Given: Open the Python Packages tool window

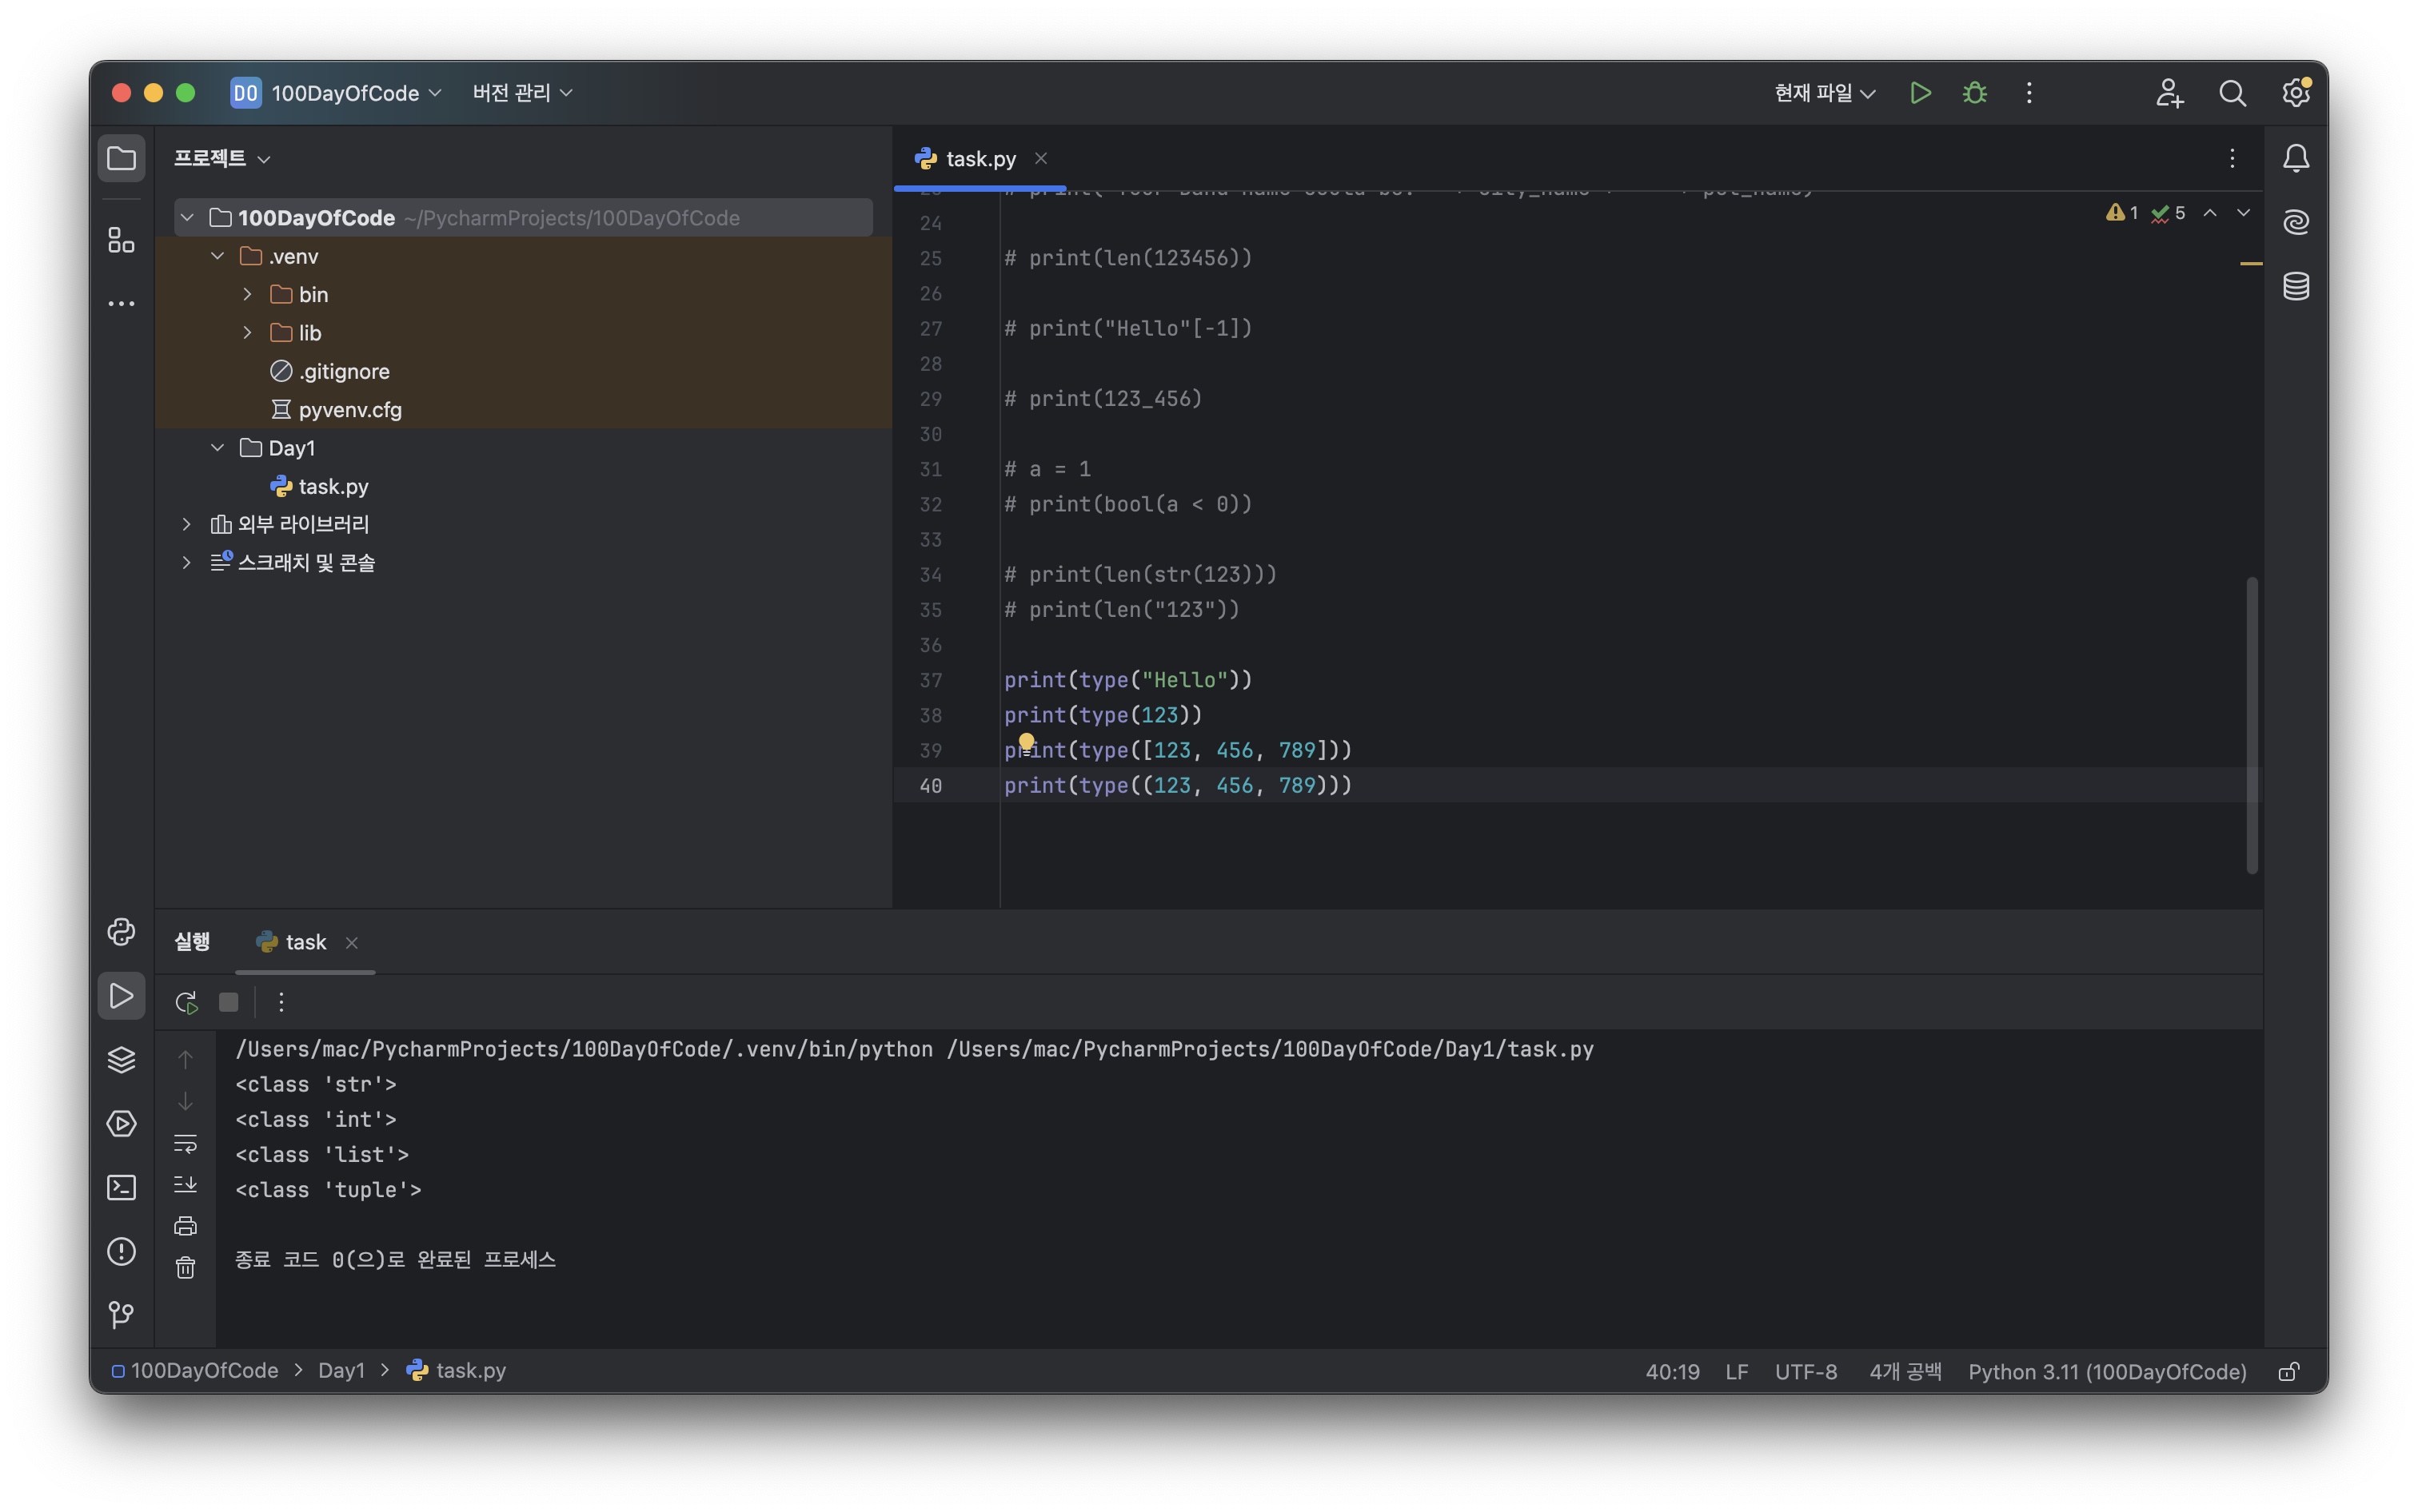Looking at the screenshot, I should click(x=121, y=1059).
